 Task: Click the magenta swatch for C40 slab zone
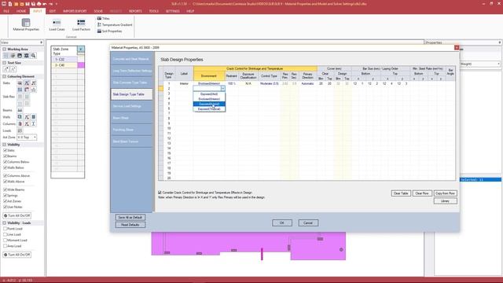click(x=81, y=65)
